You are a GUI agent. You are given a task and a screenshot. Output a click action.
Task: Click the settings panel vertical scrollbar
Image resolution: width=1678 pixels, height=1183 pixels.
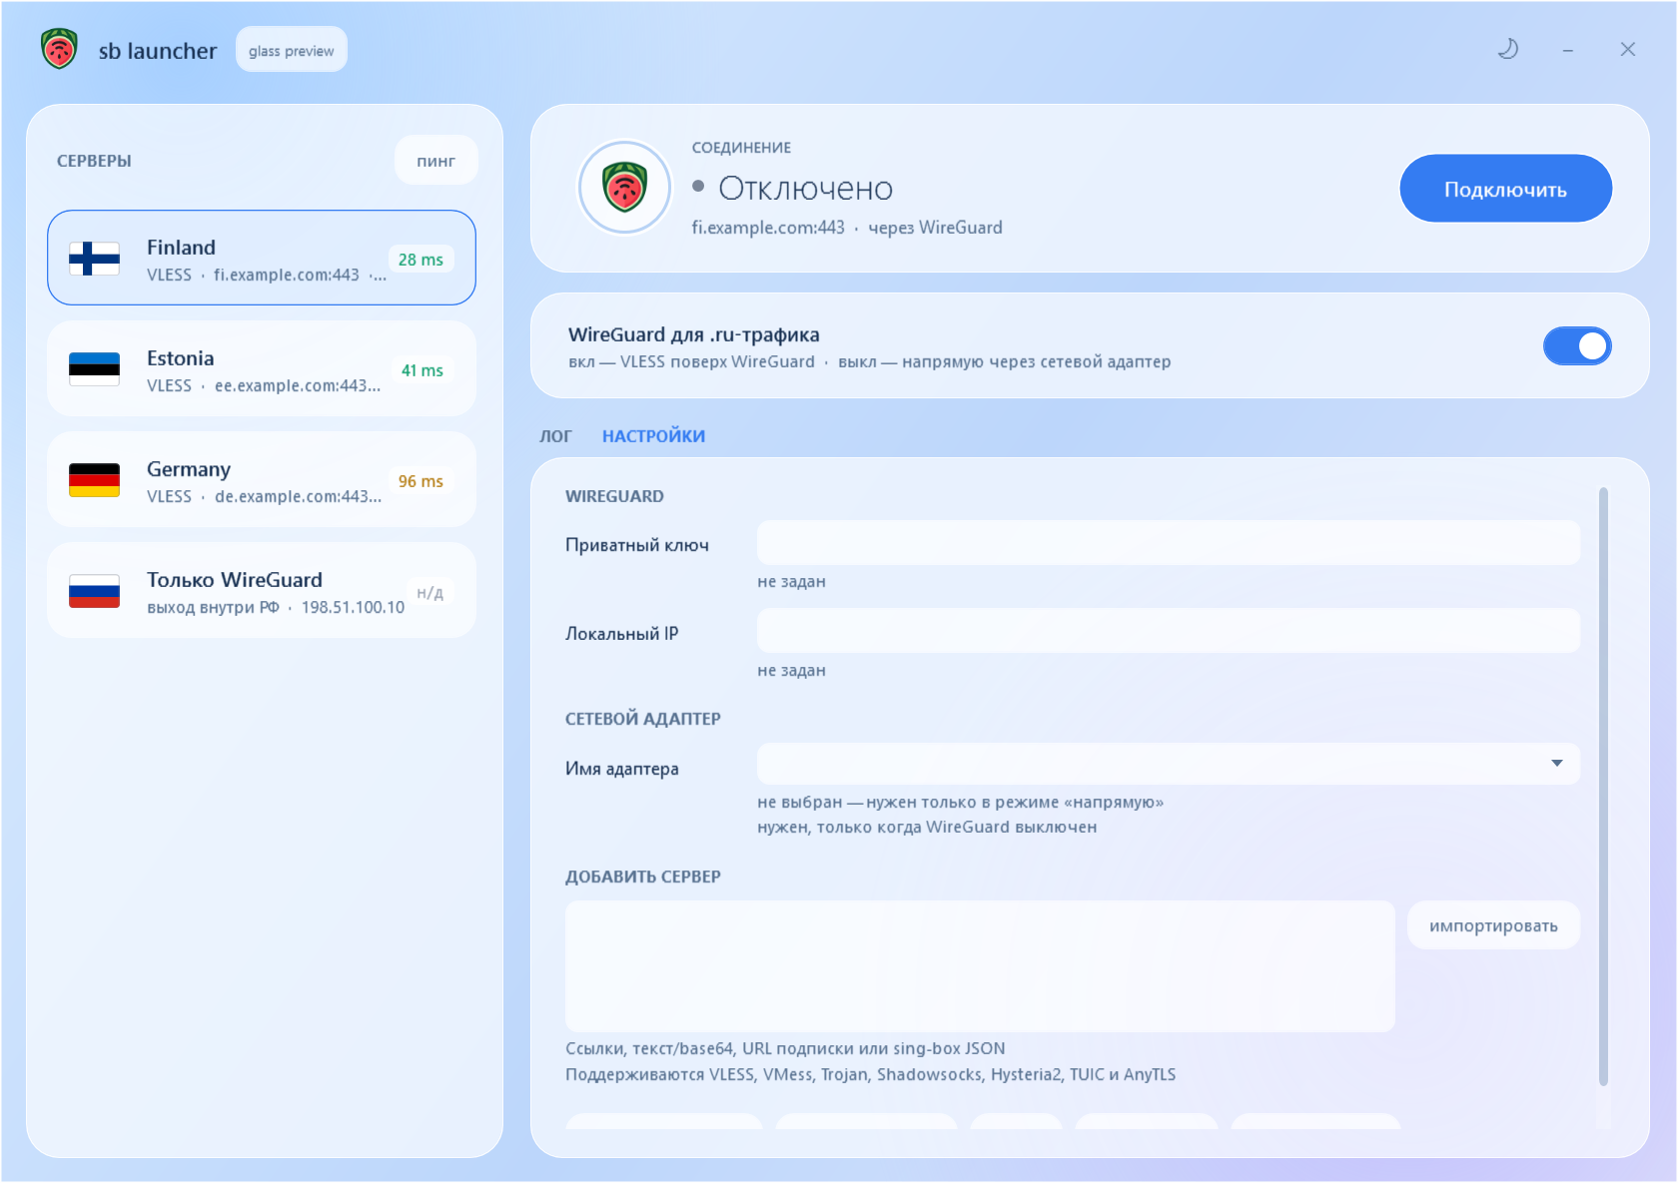(1603, 787)
